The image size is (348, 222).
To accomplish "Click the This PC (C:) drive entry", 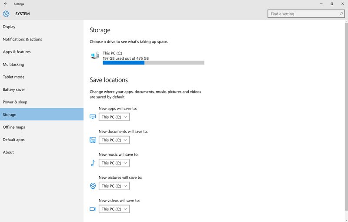I will point(147,58).
